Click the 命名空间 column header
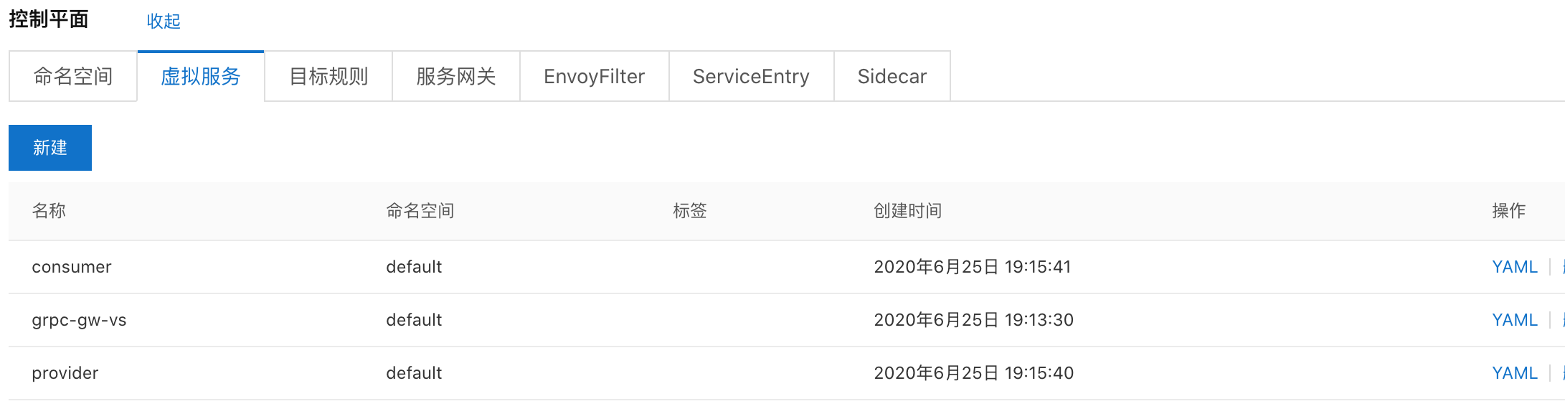This screenshot has width=1565, height=419. point(420,210)
